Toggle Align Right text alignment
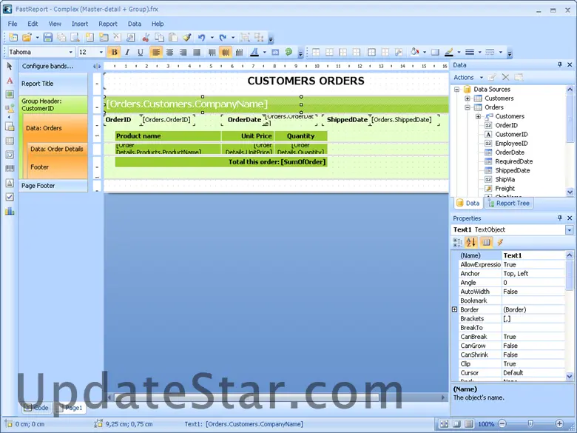This screenshot has width=577, height=433. 183,53
